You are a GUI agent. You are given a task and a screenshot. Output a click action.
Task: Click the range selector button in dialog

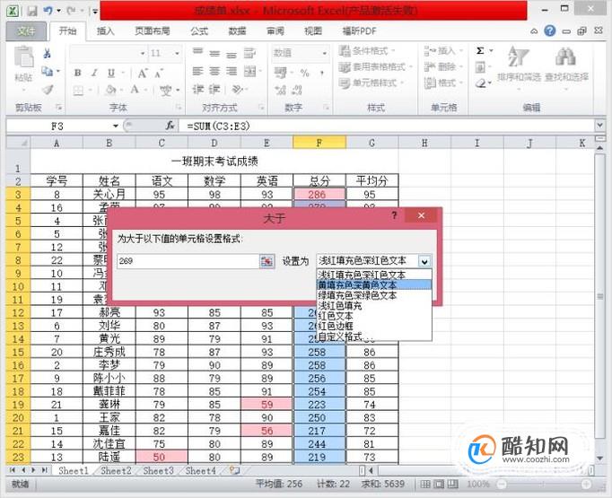pos(267,261)
